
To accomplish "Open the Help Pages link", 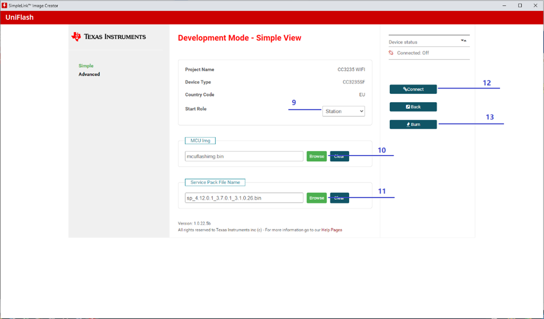I will tap(331, 230).
